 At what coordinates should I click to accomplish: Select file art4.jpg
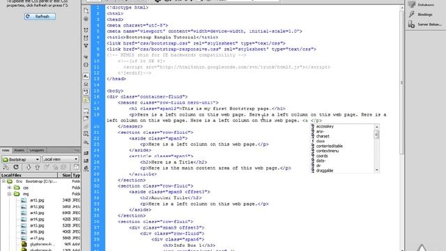[37, 219]
